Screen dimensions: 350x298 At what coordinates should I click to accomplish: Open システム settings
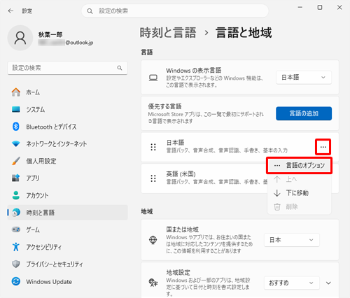[67, 110]
